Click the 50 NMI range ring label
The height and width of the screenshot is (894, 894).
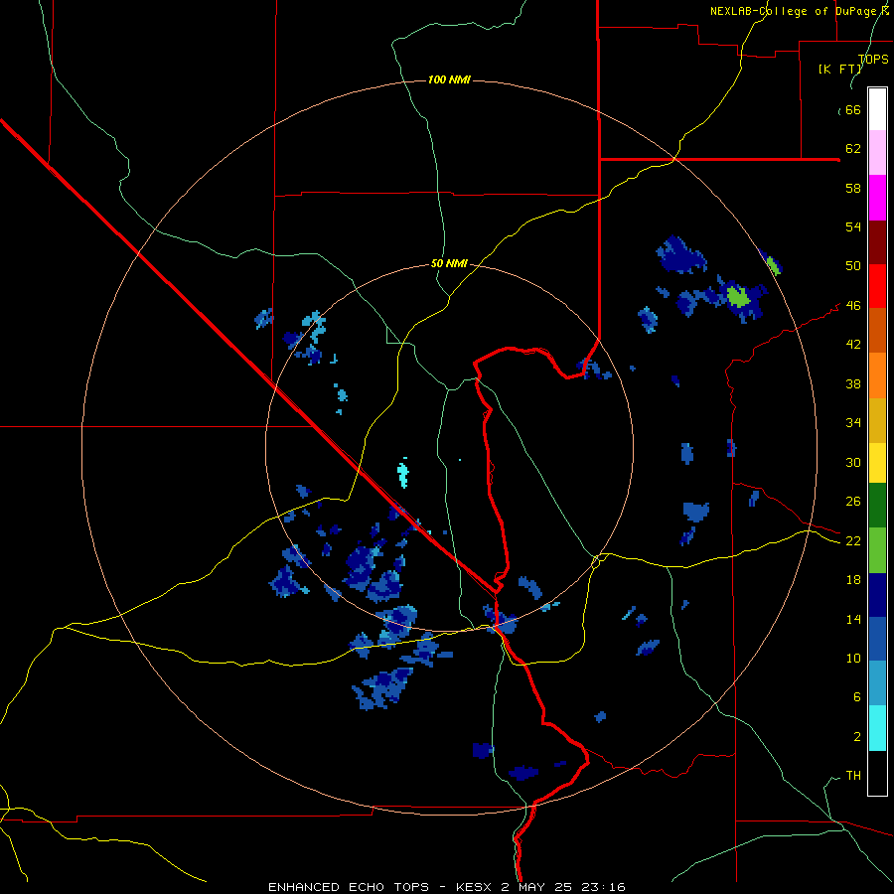449,263
